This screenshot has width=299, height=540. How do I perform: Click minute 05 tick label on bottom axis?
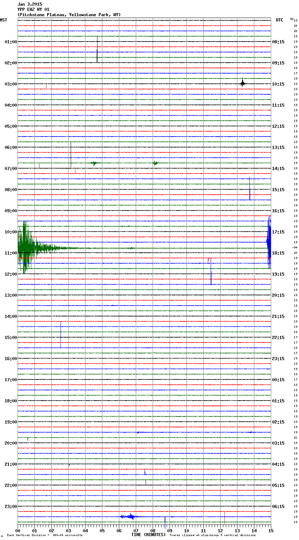pos(102,530)
